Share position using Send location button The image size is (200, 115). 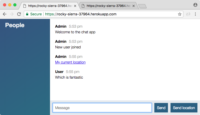coord(184,108)
